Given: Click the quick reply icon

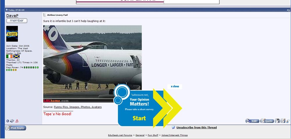Looking at the screenshot, I should coord(283,121).
